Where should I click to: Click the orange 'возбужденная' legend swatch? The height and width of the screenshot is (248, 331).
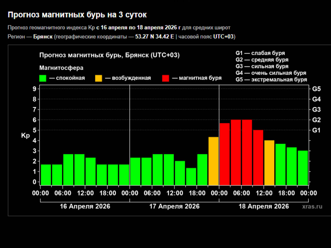coord(98,78)
